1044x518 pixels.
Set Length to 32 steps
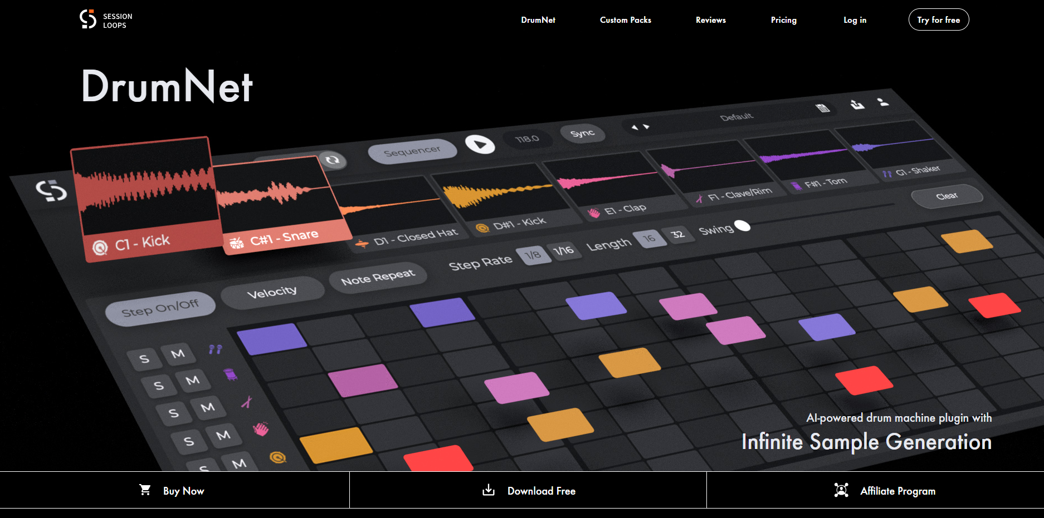pos(678,234)
